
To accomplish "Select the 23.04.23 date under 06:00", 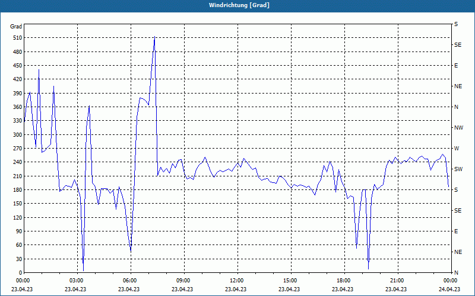I will [x=129, y=289].
